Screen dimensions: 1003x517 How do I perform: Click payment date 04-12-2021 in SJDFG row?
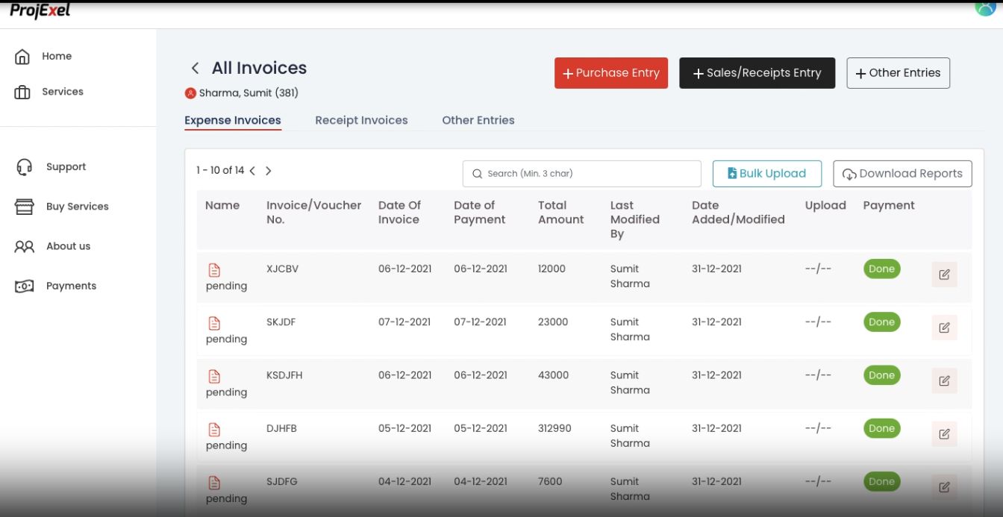click(481, 482)
